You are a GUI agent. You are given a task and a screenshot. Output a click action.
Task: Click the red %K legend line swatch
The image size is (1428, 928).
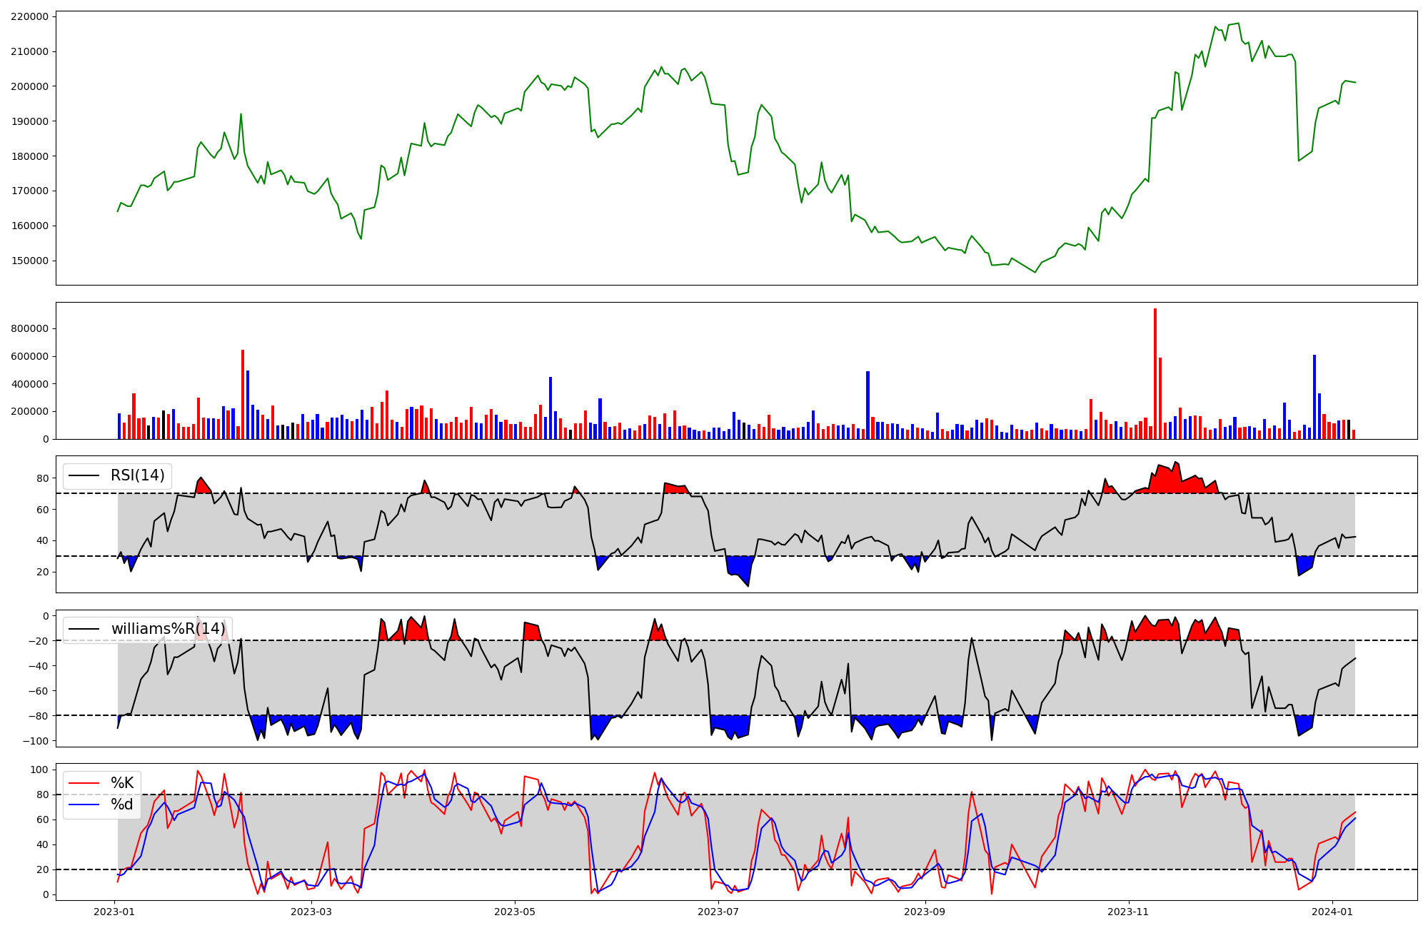pyautogui.click(x=84, y=783)
